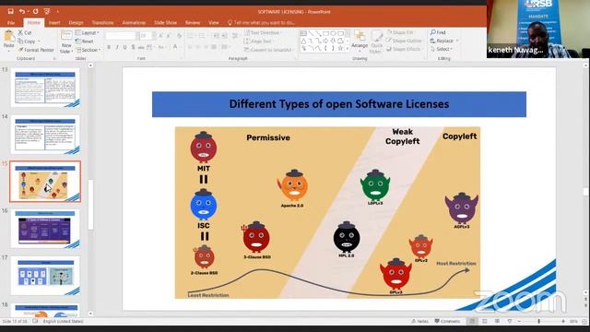Select slide 13 thumbnail

click(45, 88)
